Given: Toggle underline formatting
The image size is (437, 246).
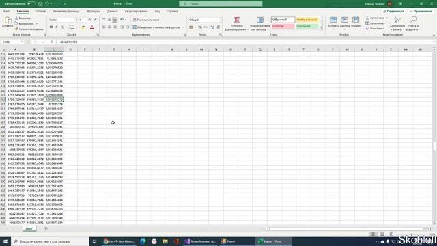Looking at the screenshot, I should click(62, 27).
